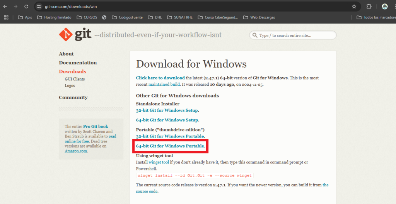
Task: Focus the site search field
Action: (293, 35)
